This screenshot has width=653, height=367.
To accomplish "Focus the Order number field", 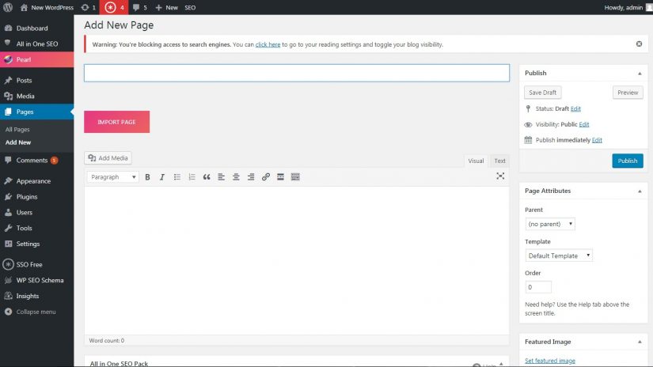I will [538, 287].
